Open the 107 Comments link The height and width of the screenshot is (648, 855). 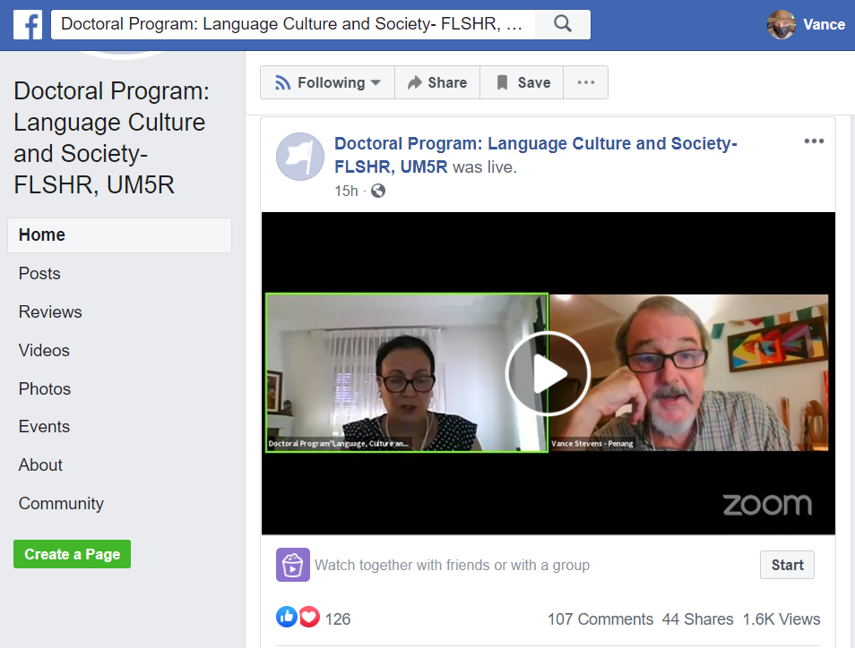(600, 618)
